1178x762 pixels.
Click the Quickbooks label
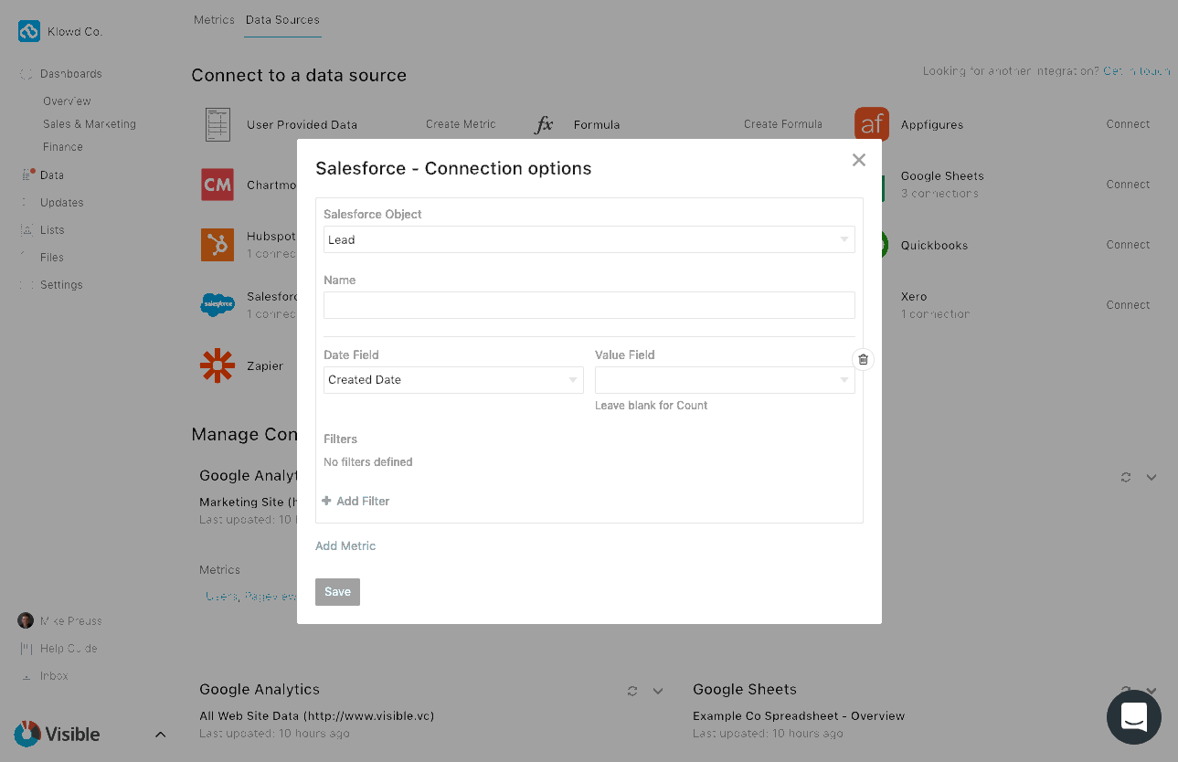pyautogui.click(x=934, y=245)
